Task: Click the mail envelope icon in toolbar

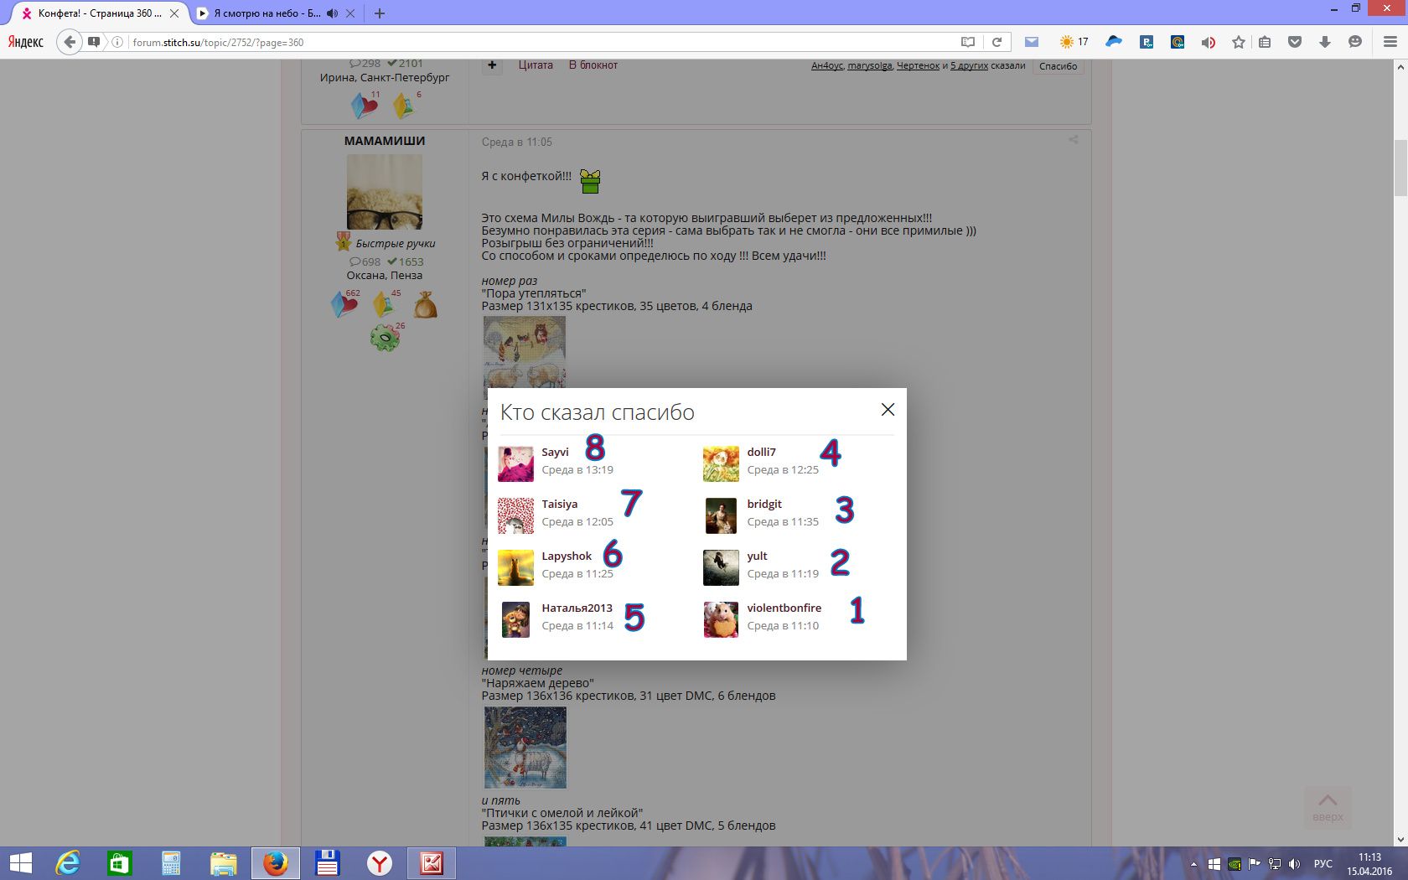Action: click(1032, 42)
